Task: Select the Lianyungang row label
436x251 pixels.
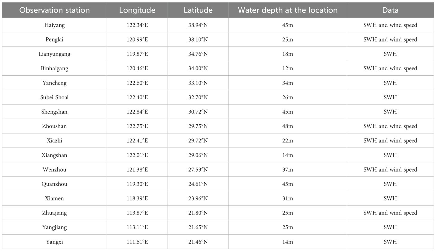Action: (x=54, y=54)
